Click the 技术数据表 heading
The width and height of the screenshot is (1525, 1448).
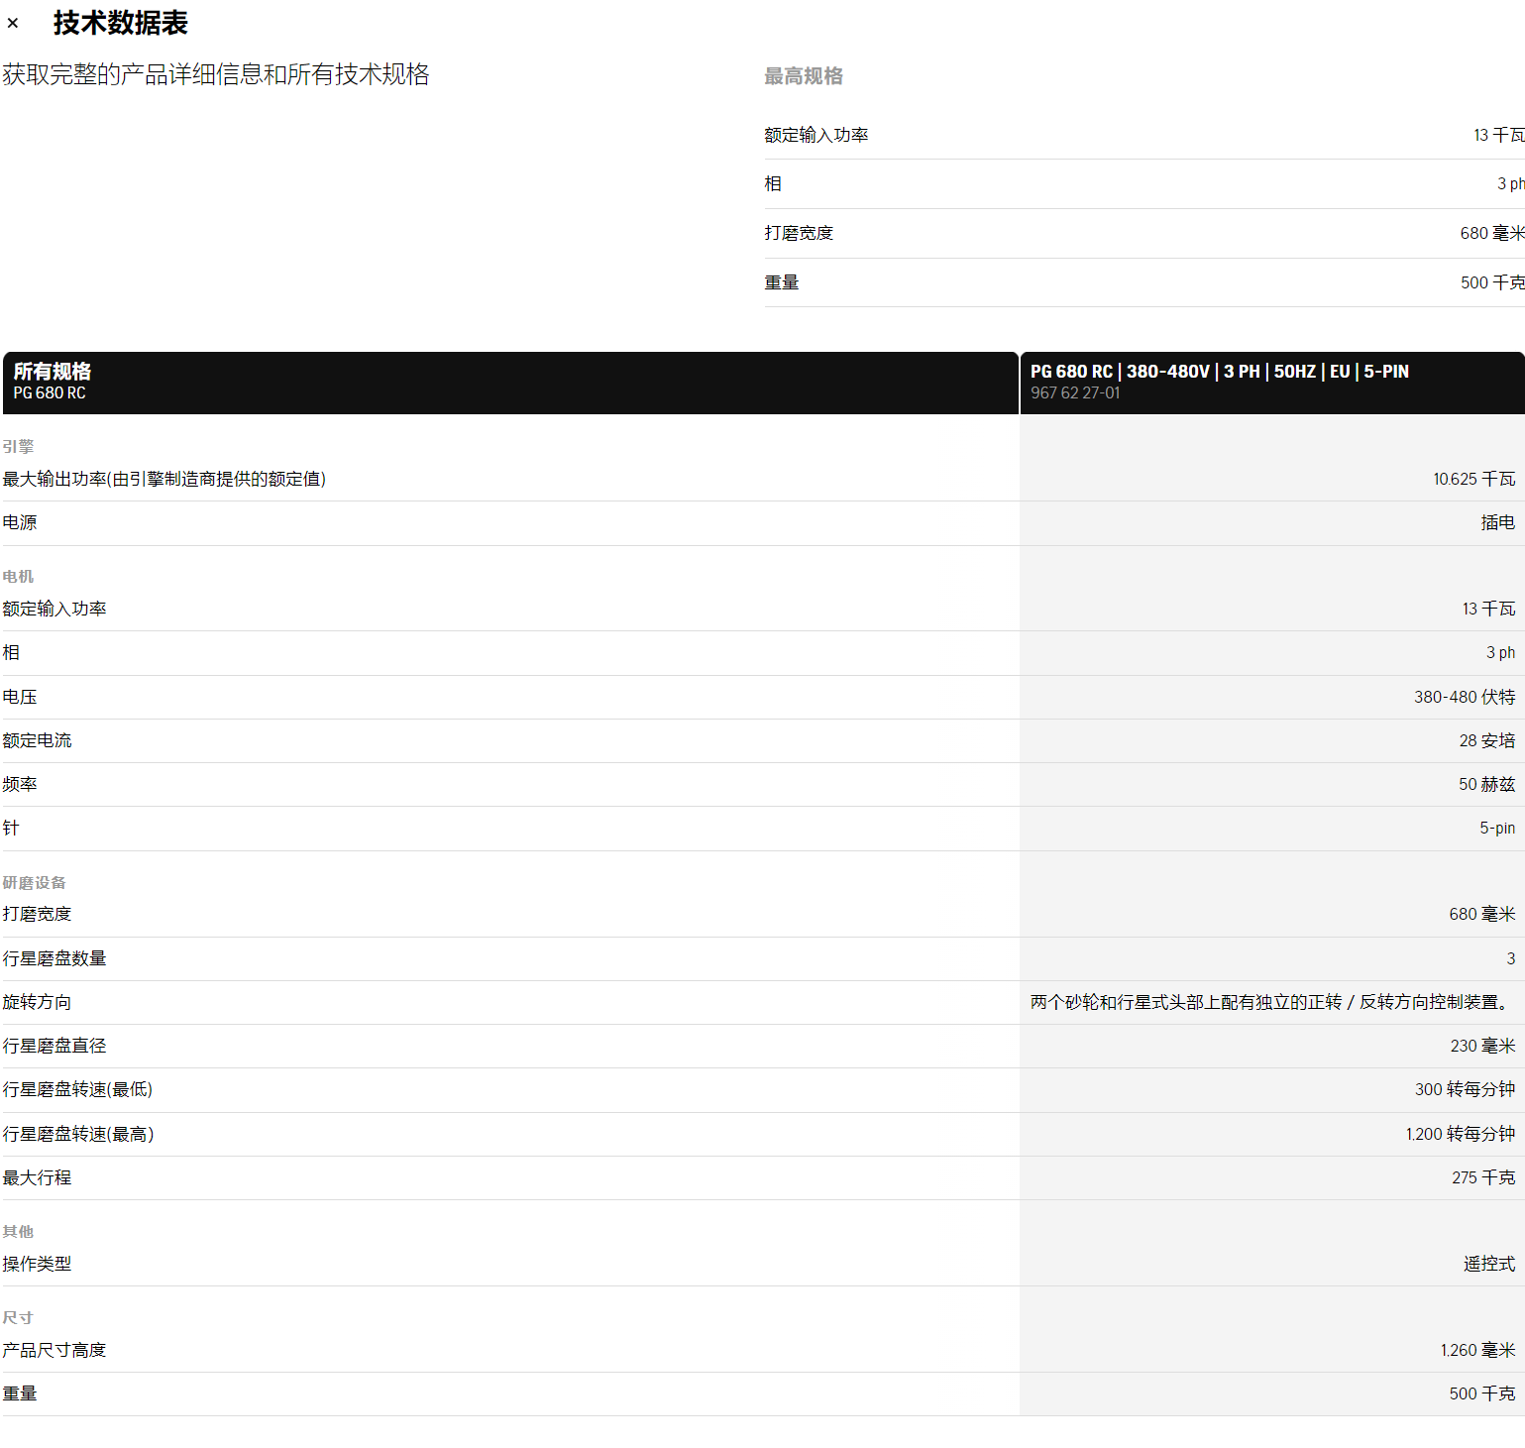[120, 23]
